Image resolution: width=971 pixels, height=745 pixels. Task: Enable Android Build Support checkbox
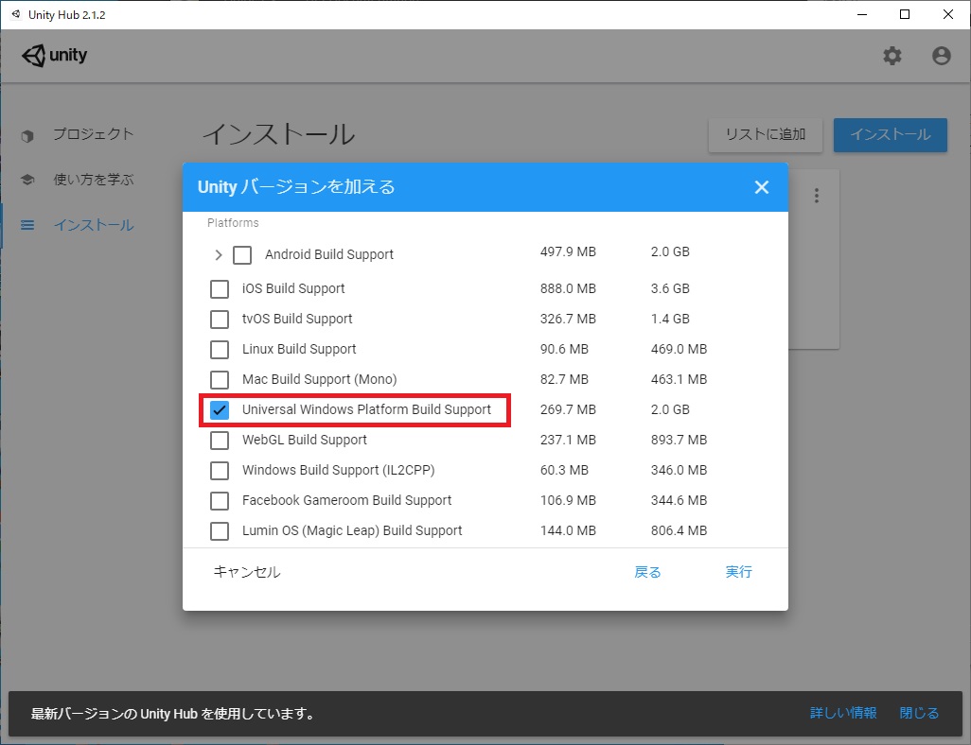(242, 254)
